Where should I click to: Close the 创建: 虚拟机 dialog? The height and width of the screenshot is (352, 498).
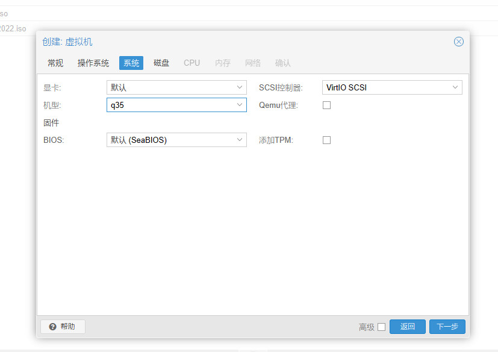pos(458,42)
